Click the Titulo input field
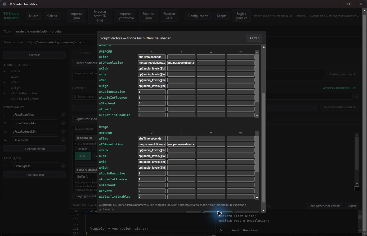 pyautogui.click(x=77, y=31)
